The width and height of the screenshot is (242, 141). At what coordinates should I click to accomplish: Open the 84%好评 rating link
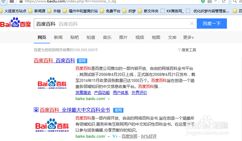(149, 136)
